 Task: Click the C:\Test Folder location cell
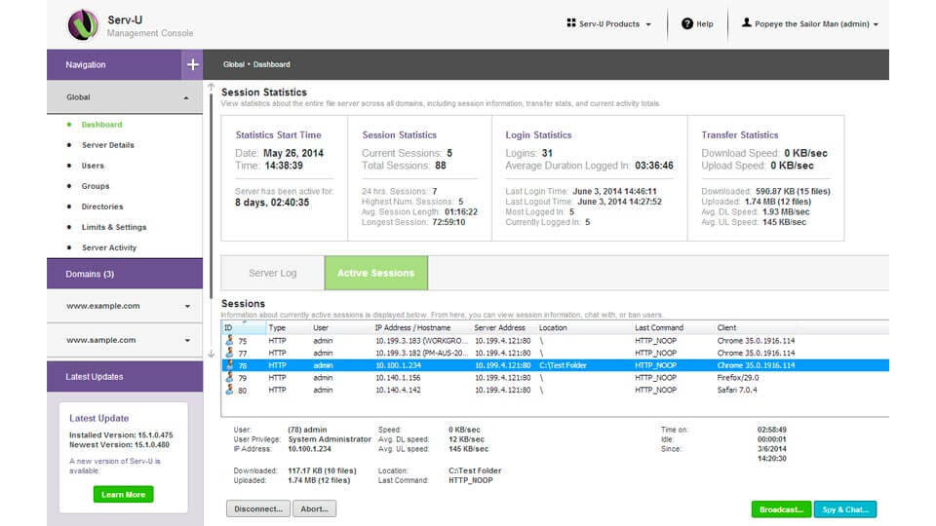[x=563, y=365]
